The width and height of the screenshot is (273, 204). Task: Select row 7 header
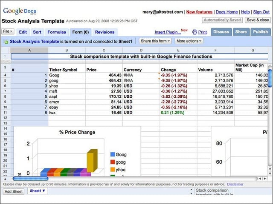pos(5,91)
